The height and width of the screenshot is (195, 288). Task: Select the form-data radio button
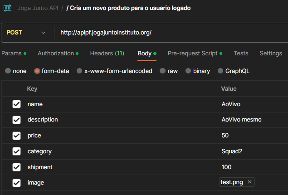coord(37,71)
